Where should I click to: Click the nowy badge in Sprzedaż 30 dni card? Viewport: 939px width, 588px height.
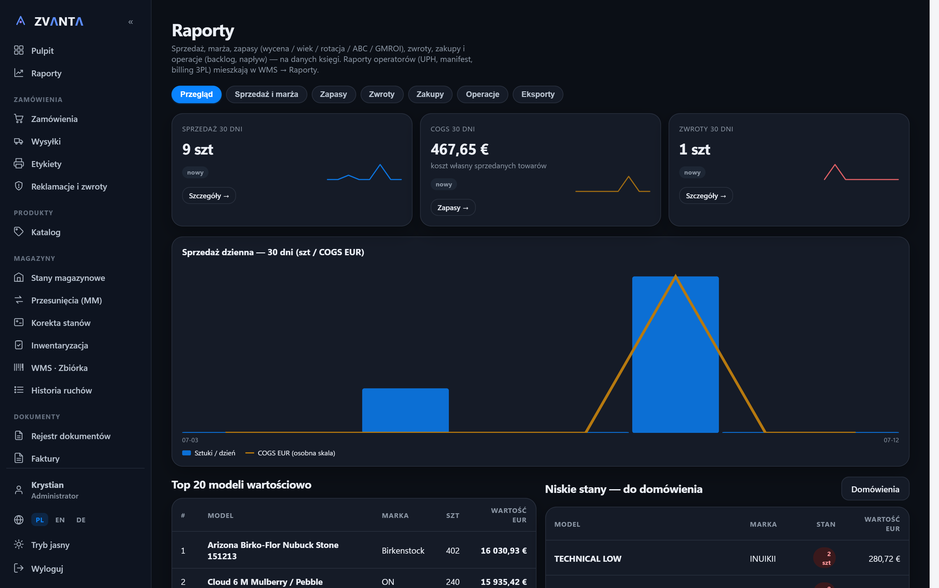tap(195, 172)
